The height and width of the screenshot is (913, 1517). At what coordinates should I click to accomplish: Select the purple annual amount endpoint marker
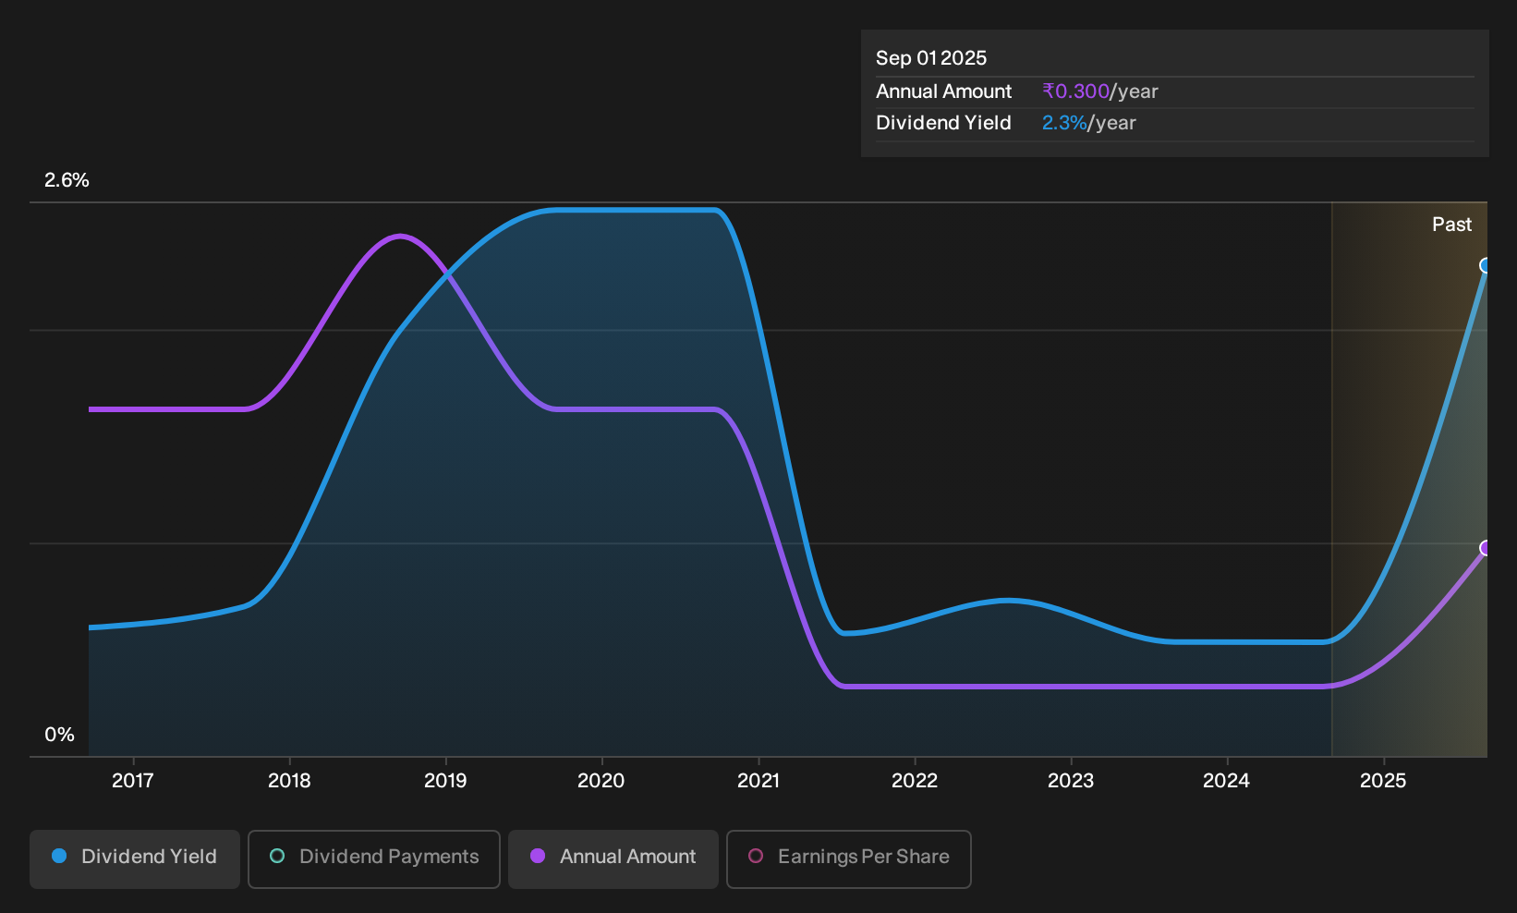1486,548
